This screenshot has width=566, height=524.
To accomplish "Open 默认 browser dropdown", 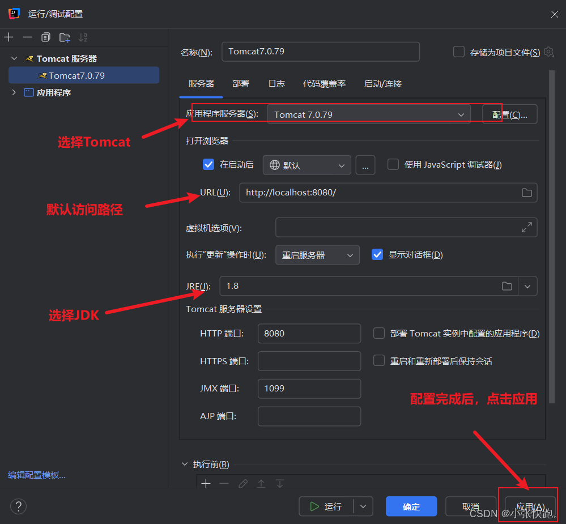I will pyautogui.click(x=307, y=165).
